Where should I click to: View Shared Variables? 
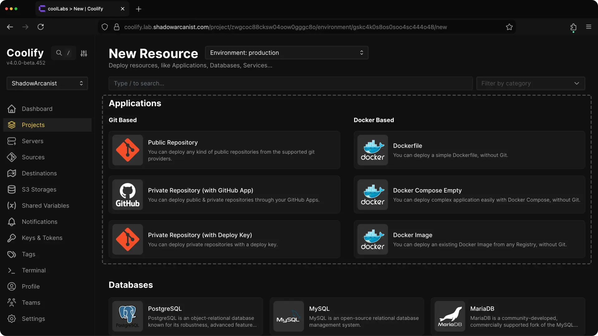click(x=45, y=205)
